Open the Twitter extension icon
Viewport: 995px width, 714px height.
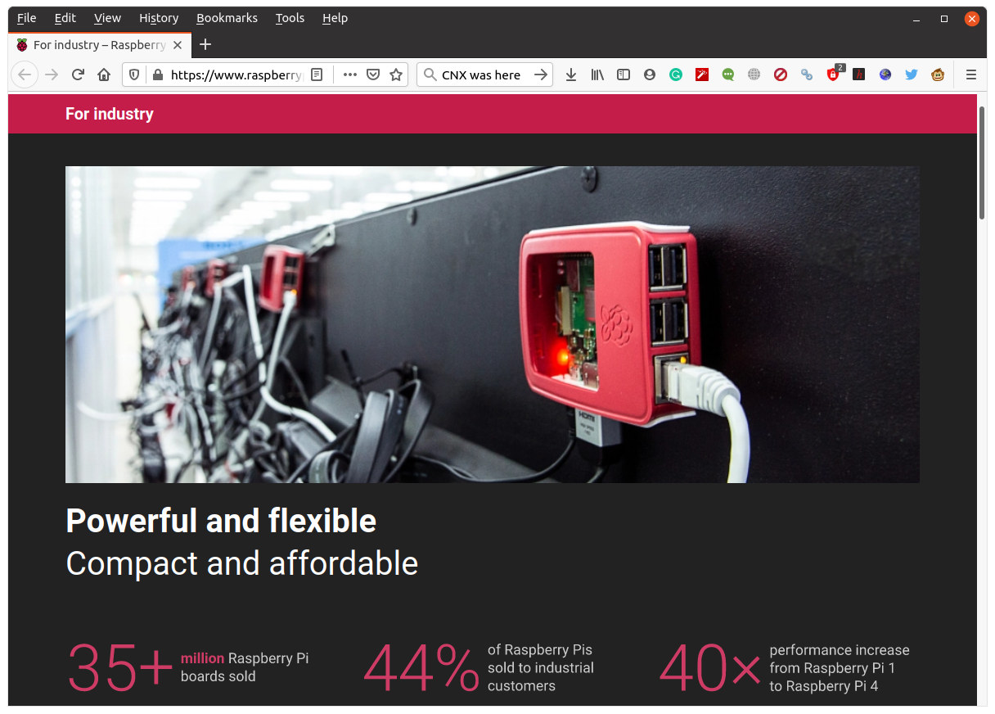click(x=912, y=75)
